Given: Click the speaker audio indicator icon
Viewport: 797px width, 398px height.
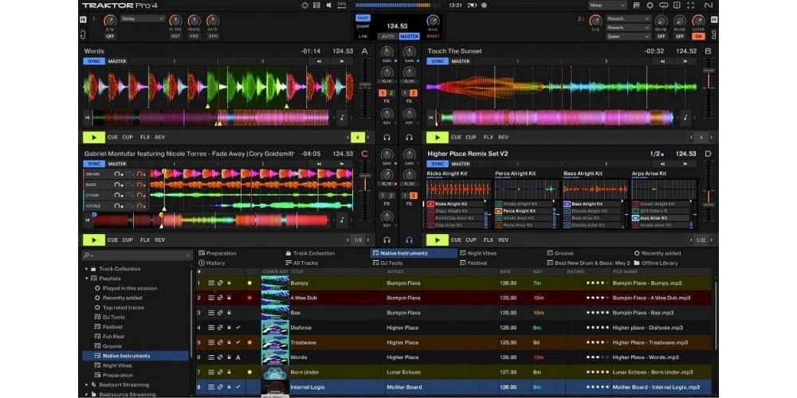Looking at the screenshot, I should 328,5.
